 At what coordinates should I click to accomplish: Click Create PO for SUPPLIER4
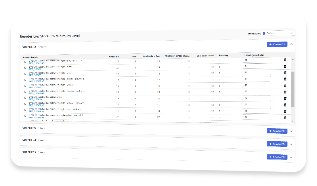point(277,144)
